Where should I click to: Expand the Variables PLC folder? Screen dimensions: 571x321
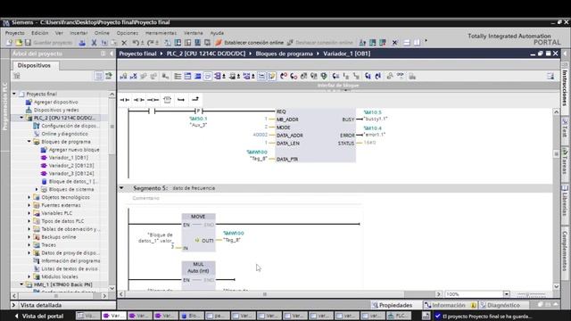[x=29, y=213]
